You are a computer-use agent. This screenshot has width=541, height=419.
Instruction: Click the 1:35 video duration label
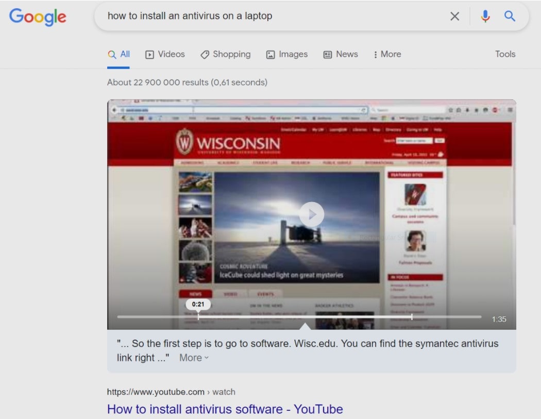[x=499, y=319]
